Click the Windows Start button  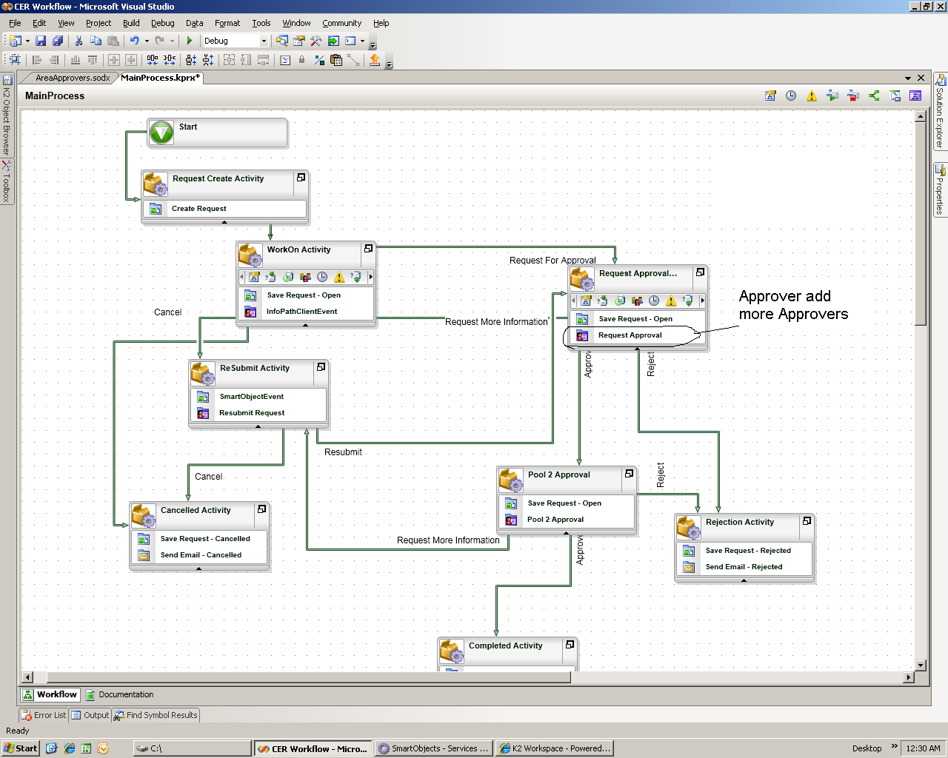[x=20, y=748]
